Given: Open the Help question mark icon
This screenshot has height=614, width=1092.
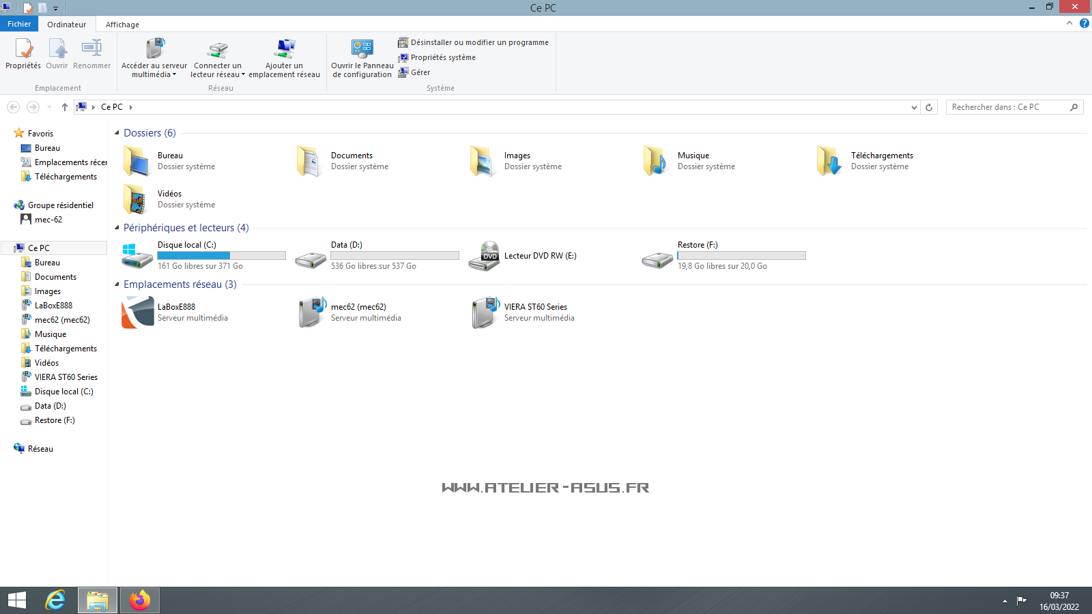Looking at the screenshot, I should pyautogui.click(x=1084, y=23).
